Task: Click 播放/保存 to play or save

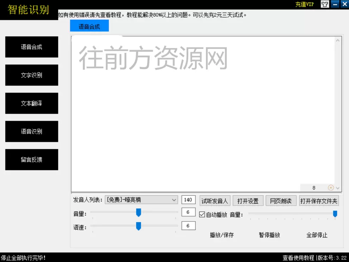Action: pyautogui.click(x=222, y=235)
